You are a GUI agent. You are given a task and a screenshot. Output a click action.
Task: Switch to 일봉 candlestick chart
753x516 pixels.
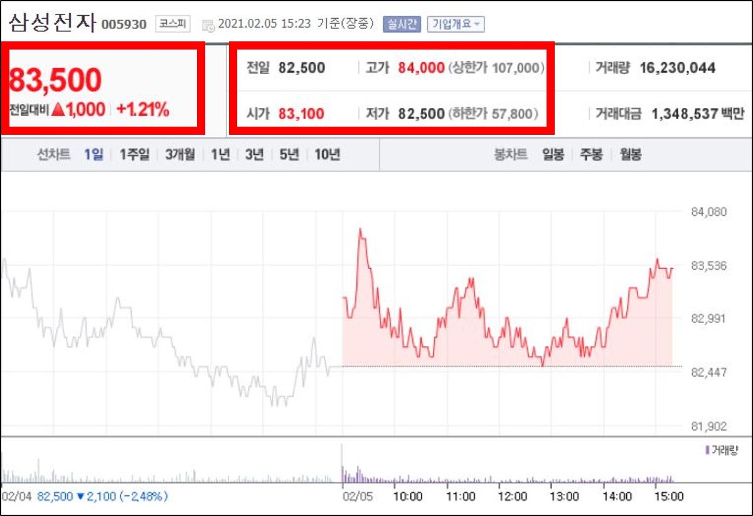click(553, 155)
